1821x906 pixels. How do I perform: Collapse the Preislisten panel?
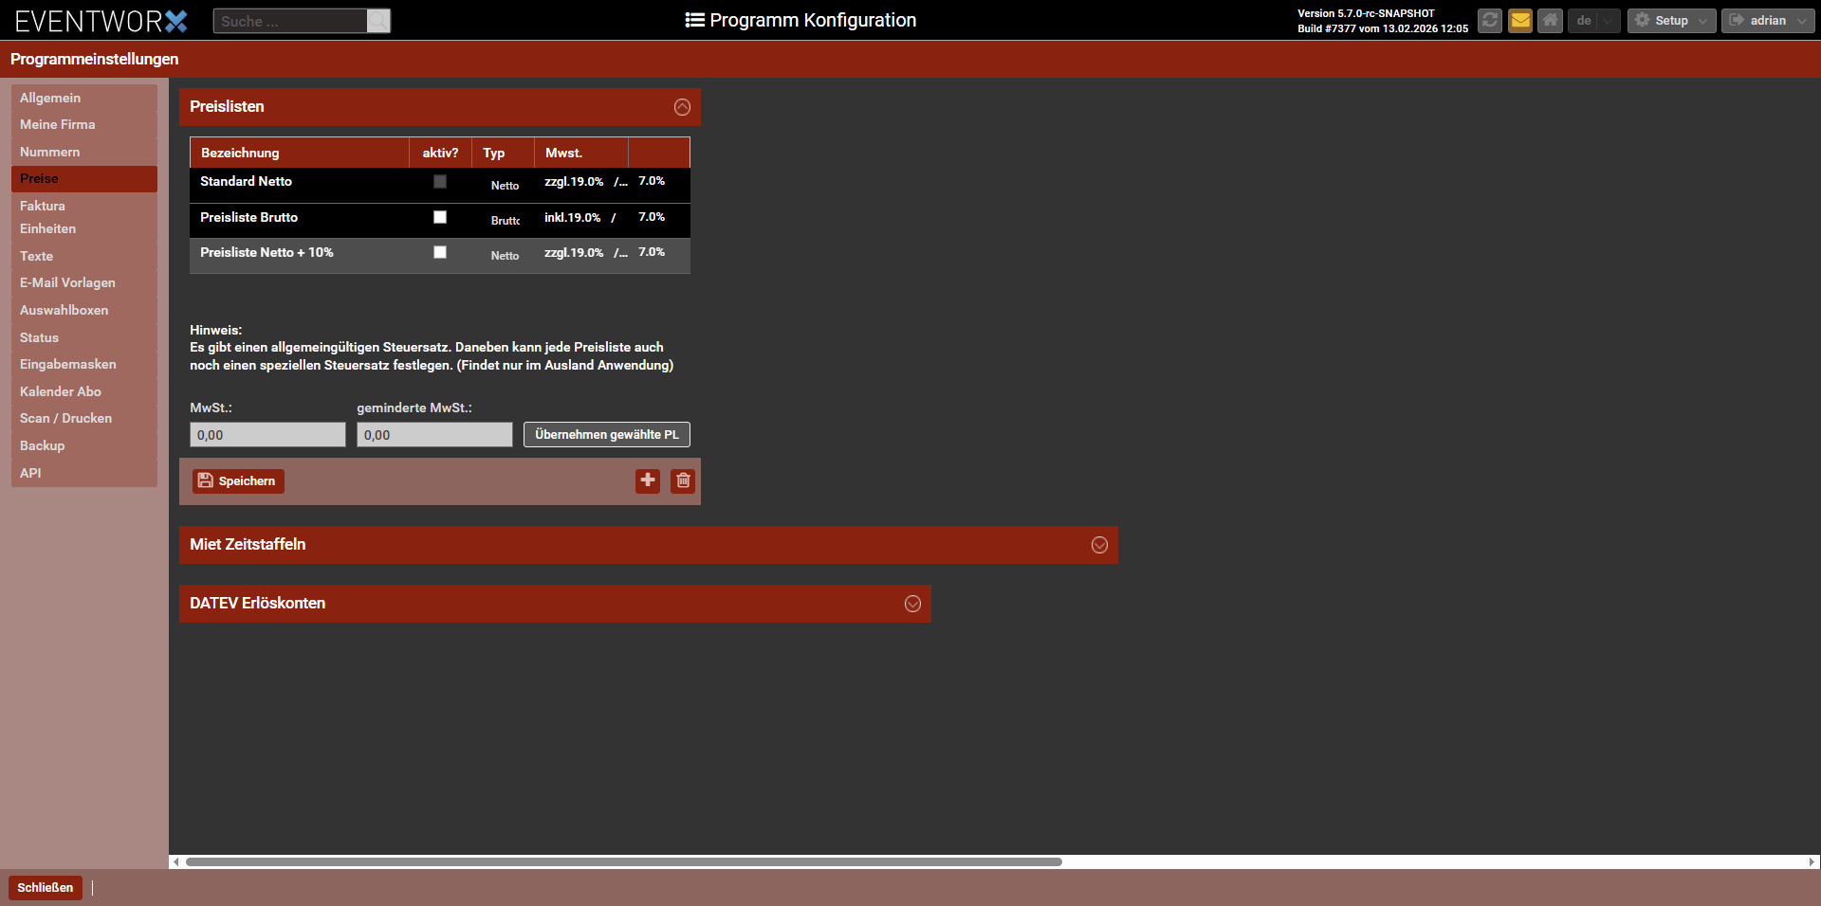pyautogui.click(x=682, y=107)
